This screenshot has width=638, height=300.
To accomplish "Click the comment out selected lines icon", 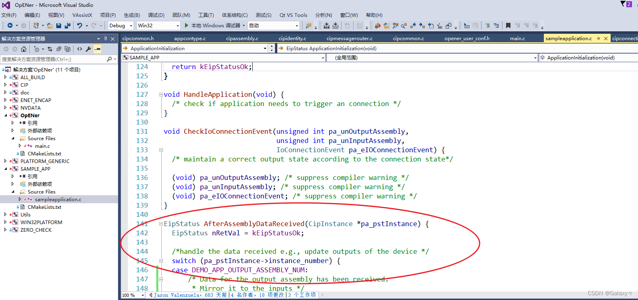I will coord(487,25).
